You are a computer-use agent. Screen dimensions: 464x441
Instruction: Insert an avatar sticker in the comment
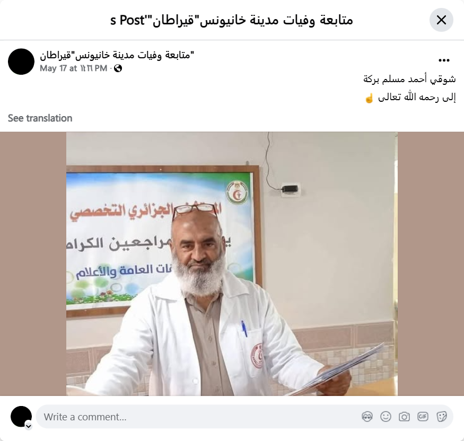coord(367,417)
